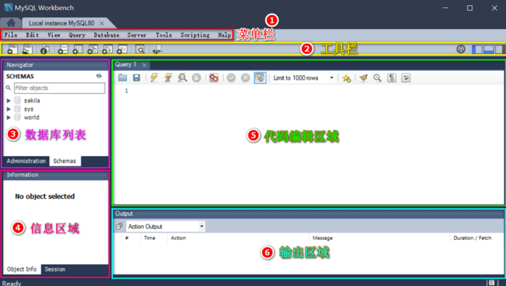Commit the transaction checkmark icon
Viewport: 506px width, 286px height.
(231, 77)
